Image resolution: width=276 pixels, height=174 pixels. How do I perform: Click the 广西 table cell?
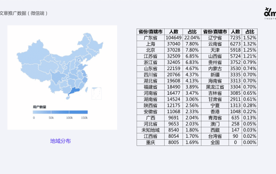click(151, 118)
